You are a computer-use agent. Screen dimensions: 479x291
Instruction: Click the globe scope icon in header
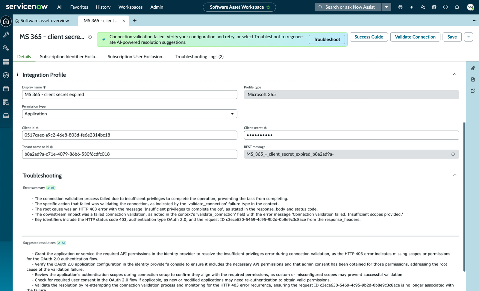click(400, 7)
